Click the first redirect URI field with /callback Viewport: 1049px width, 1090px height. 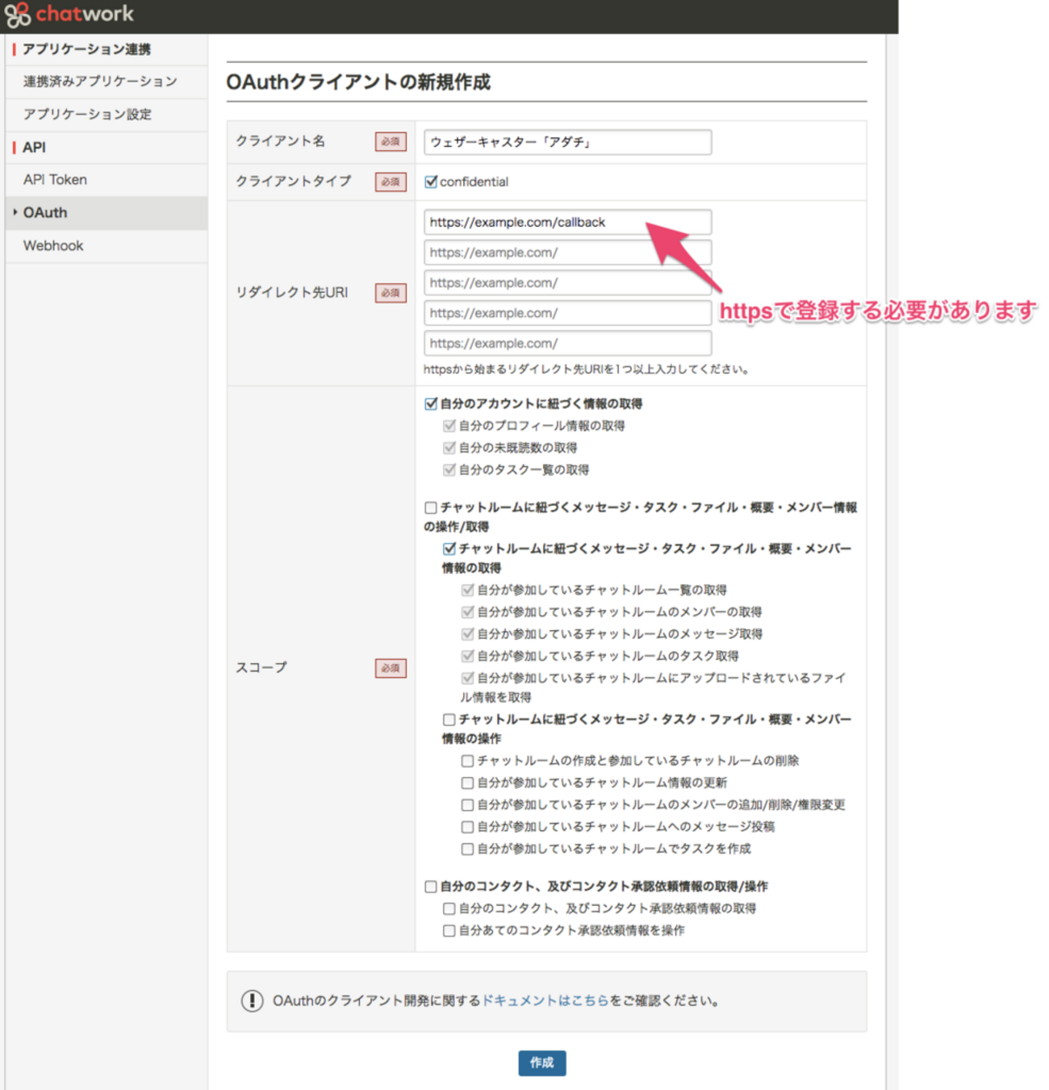(x=566, y=222)
